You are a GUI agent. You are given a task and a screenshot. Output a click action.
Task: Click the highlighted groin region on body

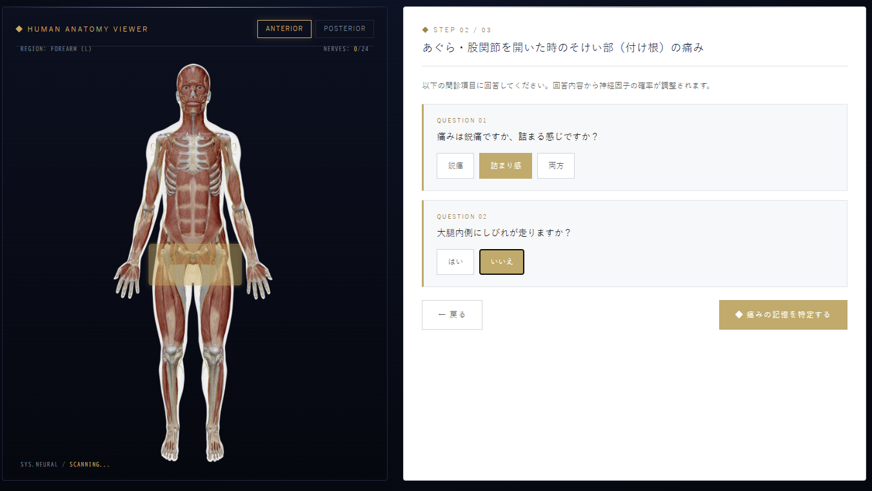point(195,265)
